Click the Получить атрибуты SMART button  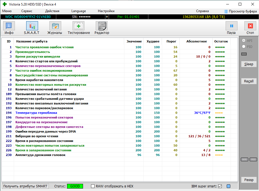[25, 186]
